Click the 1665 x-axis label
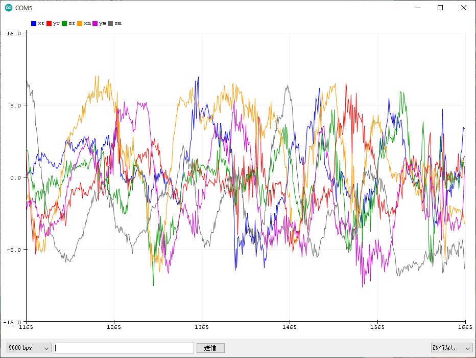476x358 pixels. click(x=465, y=327)
